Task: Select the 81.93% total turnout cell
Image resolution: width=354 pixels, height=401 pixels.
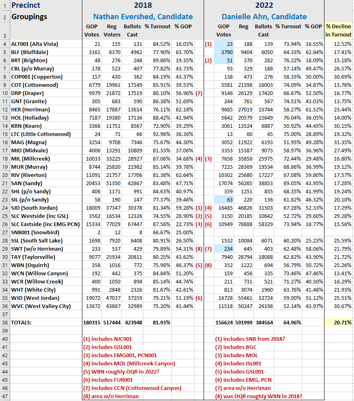Action: pyautogui.click(x=156, y=322)
